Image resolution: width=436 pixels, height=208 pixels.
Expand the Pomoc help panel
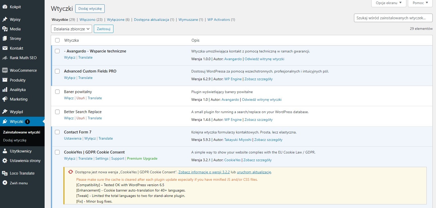(420, 3)
